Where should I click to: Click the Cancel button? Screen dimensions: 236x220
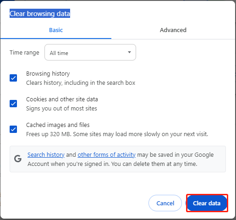165,203
